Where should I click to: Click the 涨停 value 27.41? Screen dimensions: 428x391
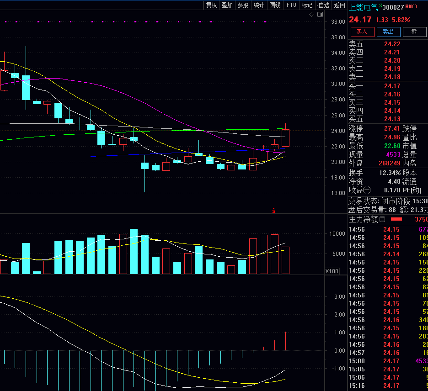[x=392, y=128]
